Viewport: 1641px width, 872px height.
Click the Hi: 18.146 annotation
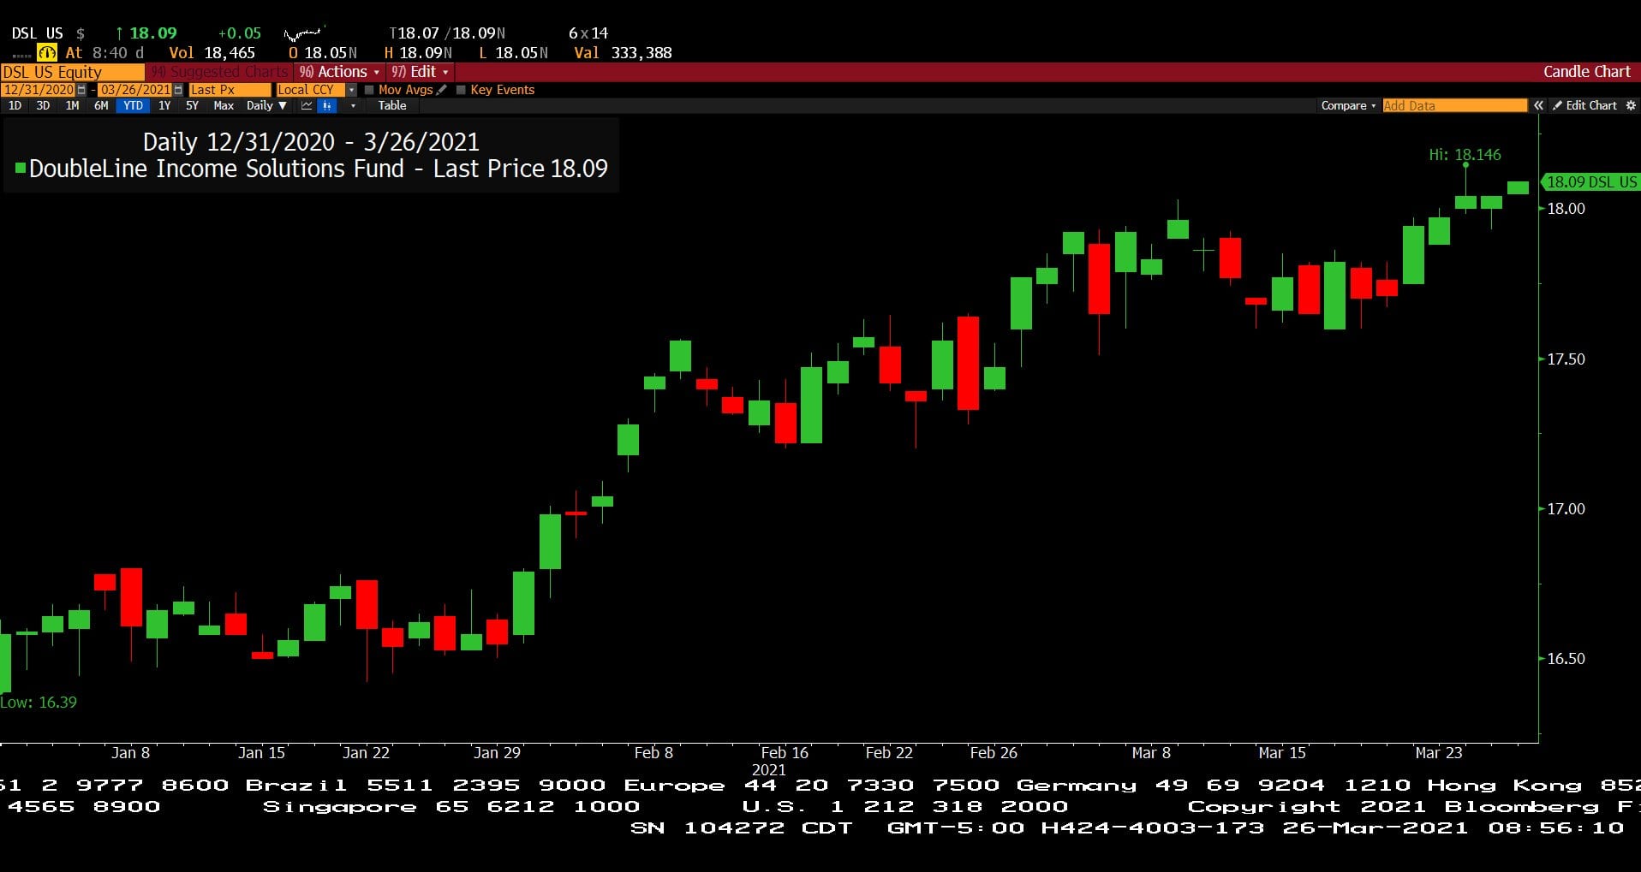tap(1465, 155)
